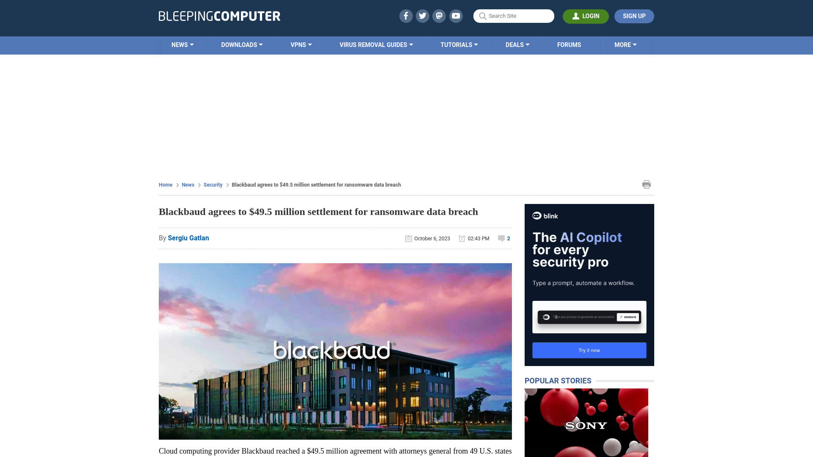The width and height of the screenshot is (813, 457).
Task: Open the FORUMS menu item
Action: click(x=569, y=44)
